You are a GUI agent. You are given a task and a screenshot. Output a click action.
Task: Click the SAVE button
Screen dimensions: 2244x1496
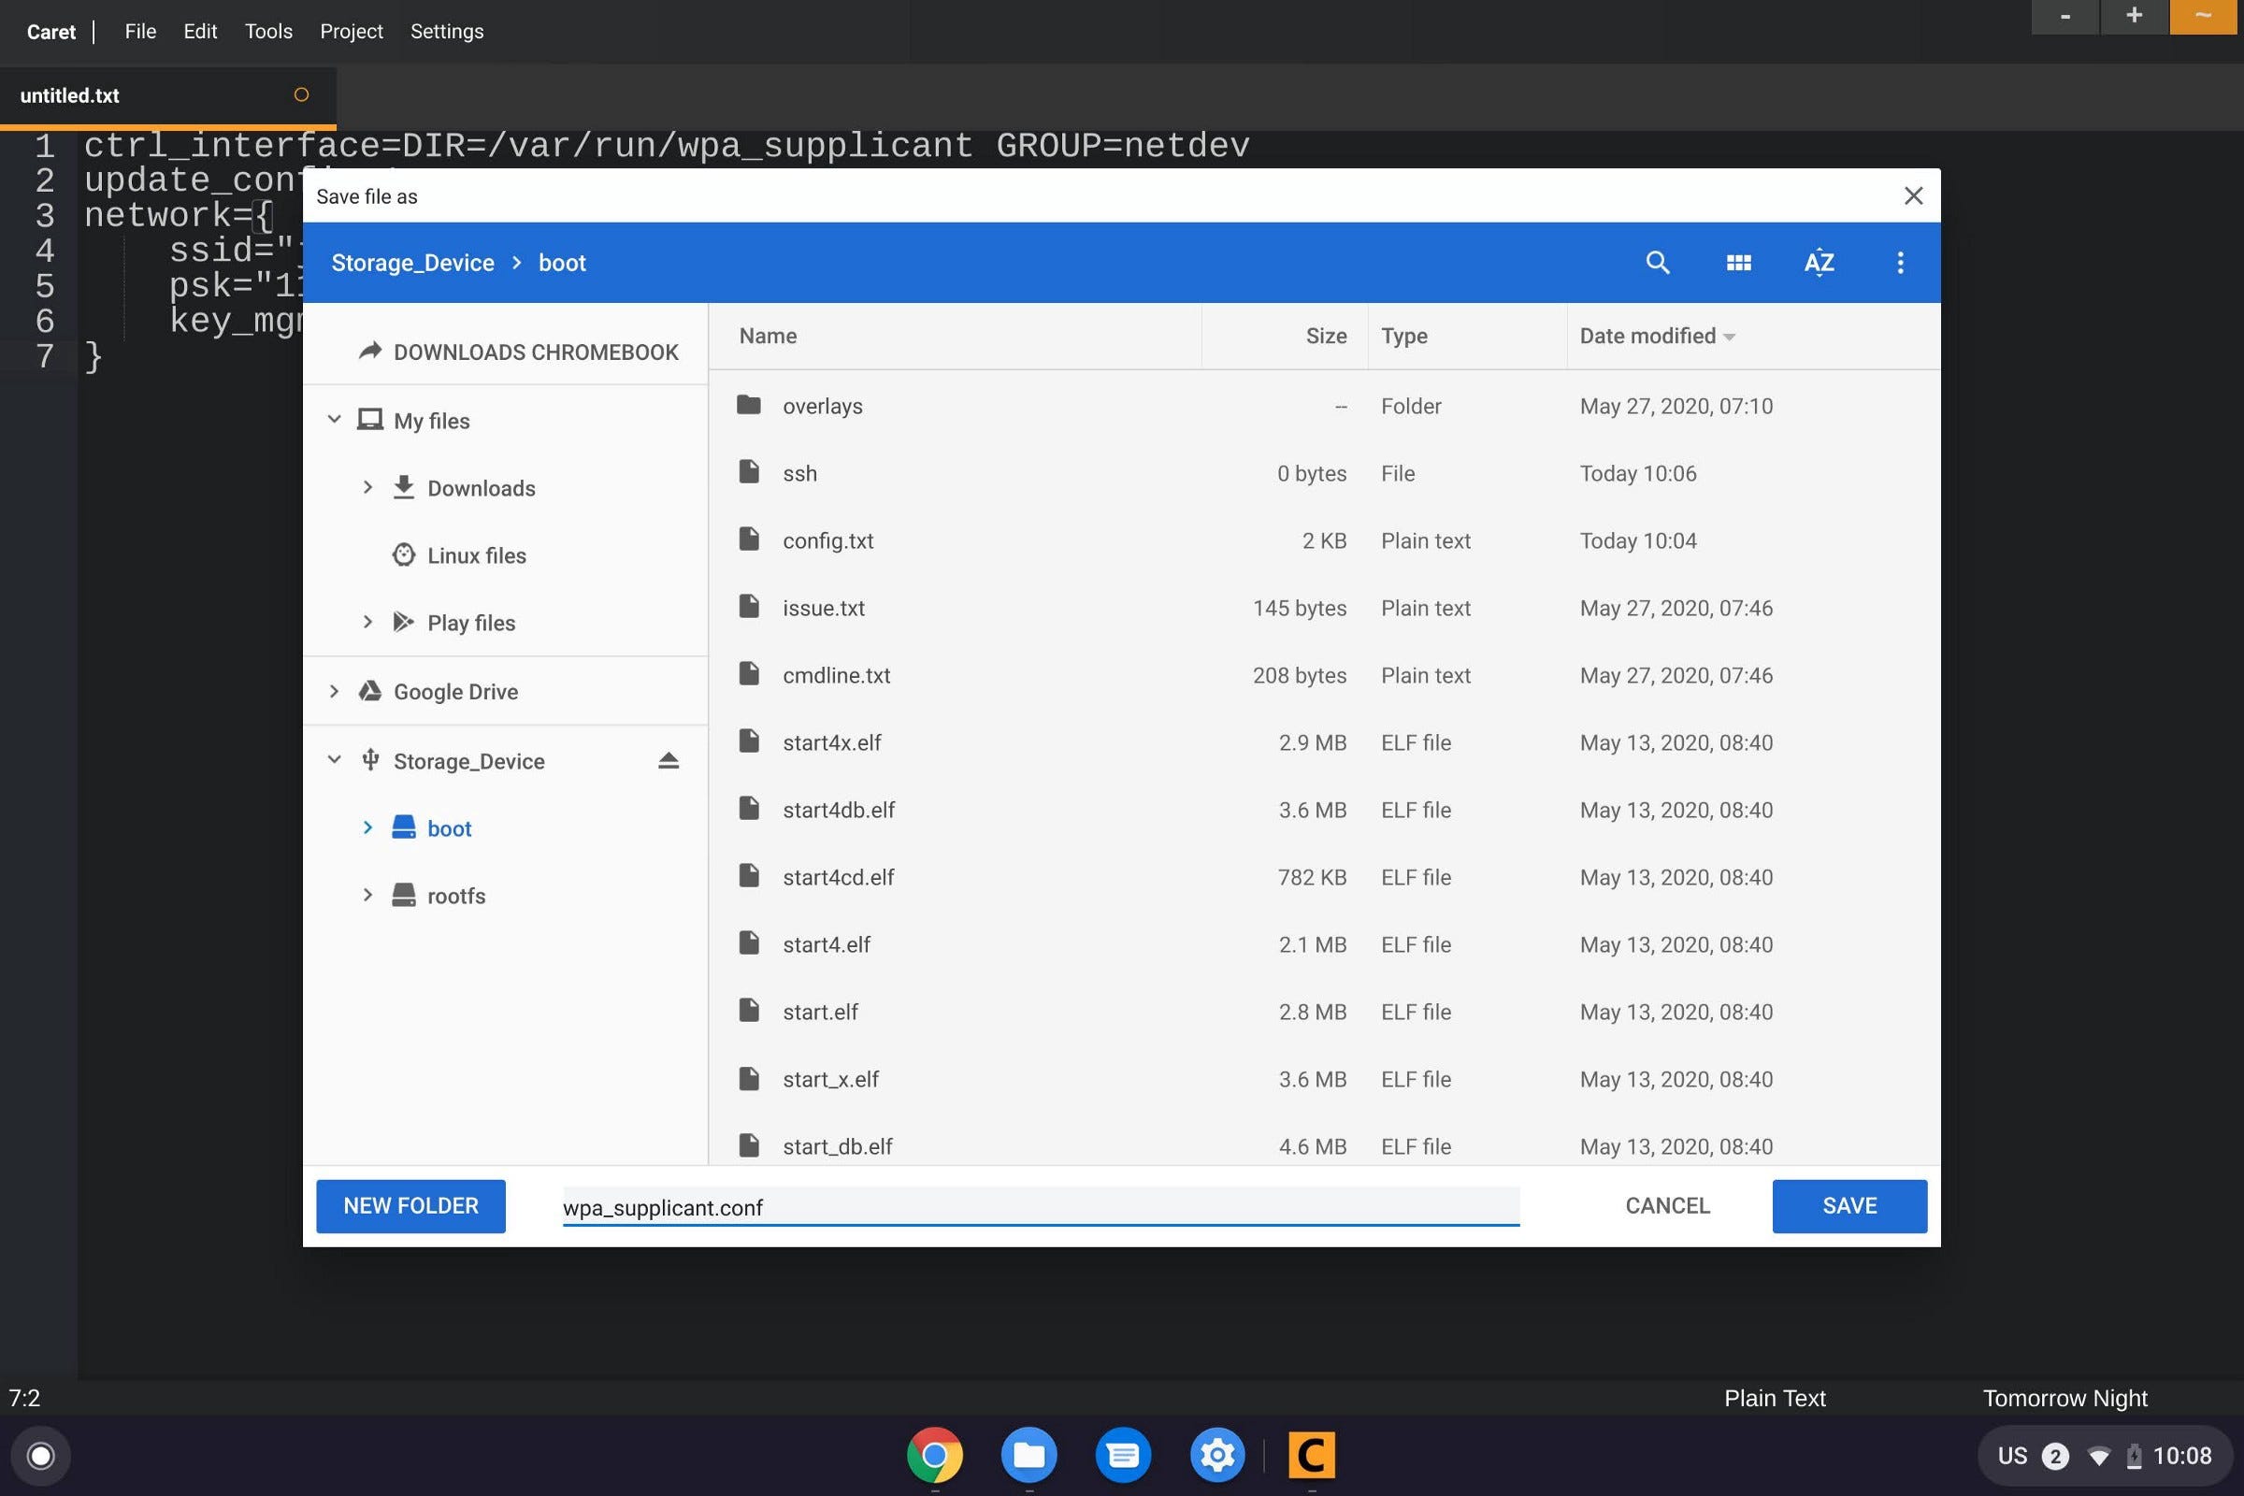[1849, 1206]
